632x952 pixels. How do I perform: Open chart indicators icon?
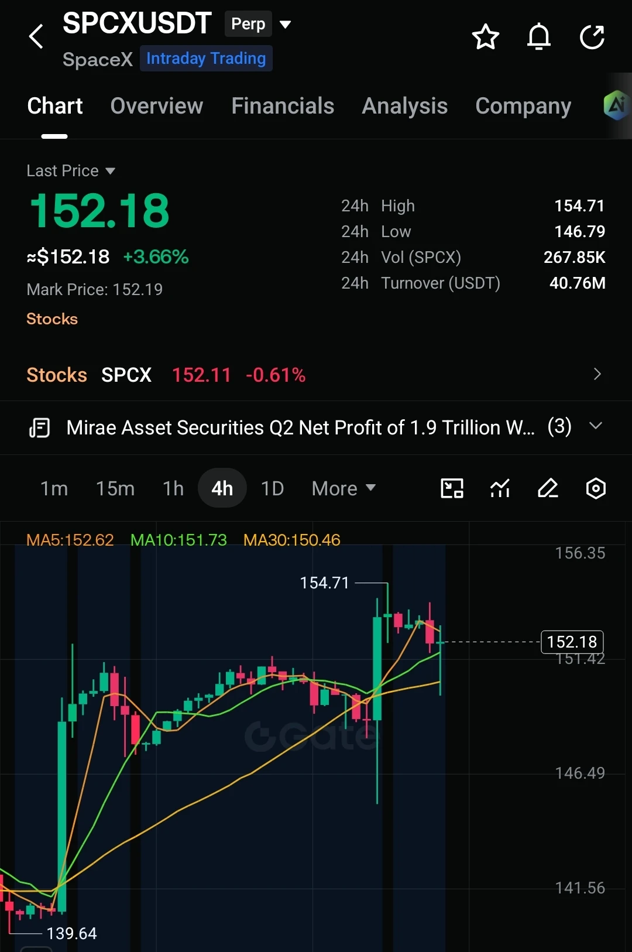(500, 488)
